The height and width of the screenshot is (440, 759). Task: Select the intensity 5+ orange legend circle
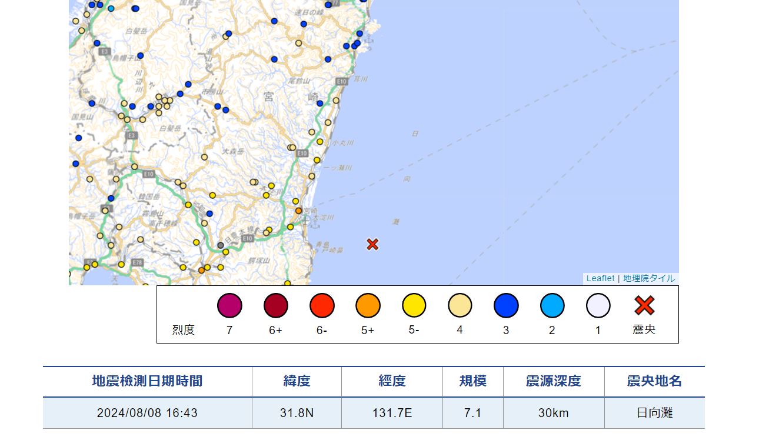pyautogui.click(x=368, y=305)
